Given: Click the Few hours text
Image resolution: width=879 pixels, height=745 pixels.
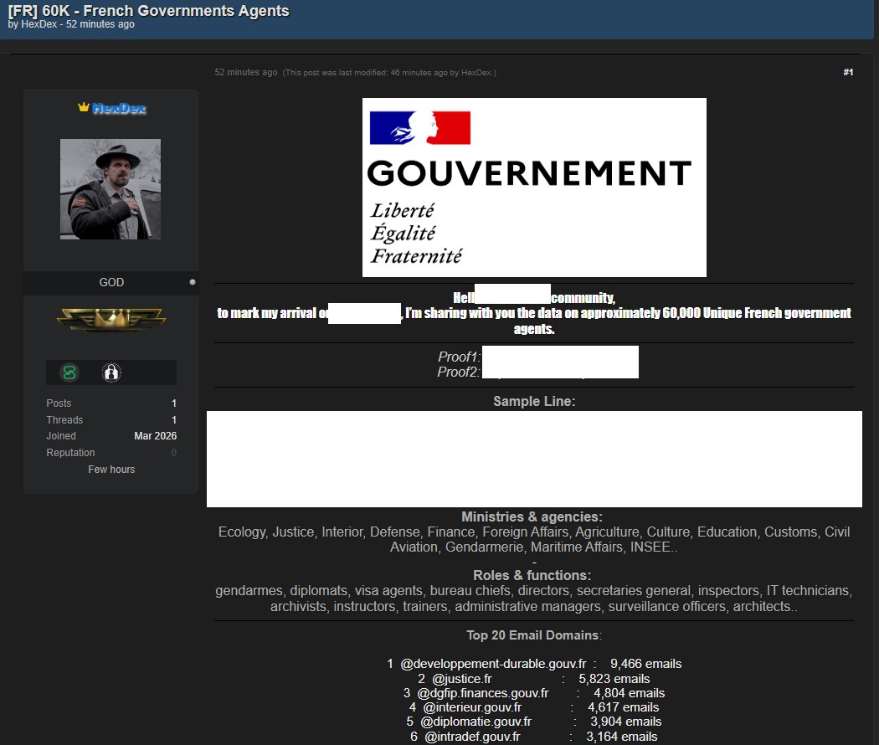Looking at the screenshot, I should point(111,470).
